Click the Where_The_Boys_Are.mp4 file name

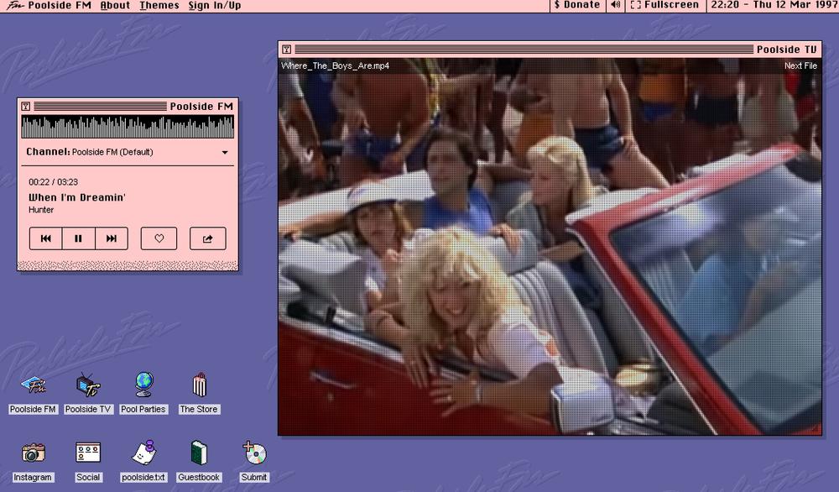[335, 65]
